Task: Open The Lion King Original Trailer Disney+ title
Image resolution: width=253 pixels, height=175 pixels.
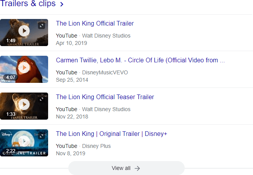Action: [111, 134]
